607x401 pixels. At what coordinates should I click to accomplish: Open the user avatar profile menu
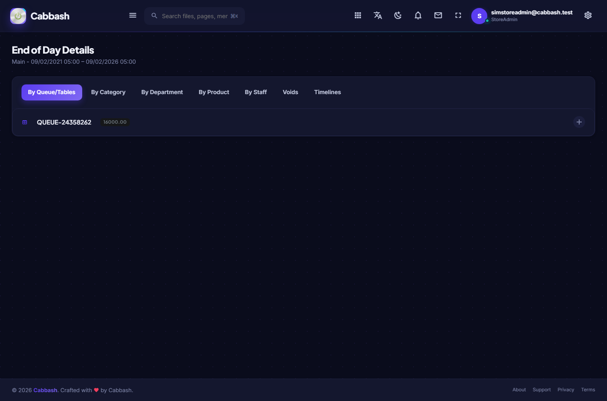[479, 16]
